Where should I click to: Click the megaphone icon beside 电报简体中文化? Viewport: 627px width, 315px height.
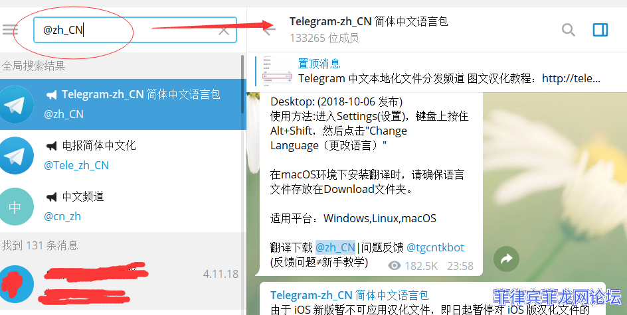51,146
